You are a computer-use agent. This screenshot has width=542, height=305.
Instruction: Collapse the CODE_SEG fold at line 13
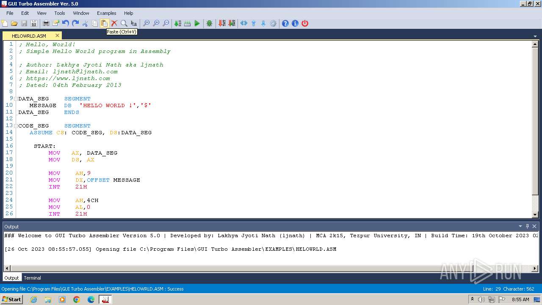coord(16,126)
